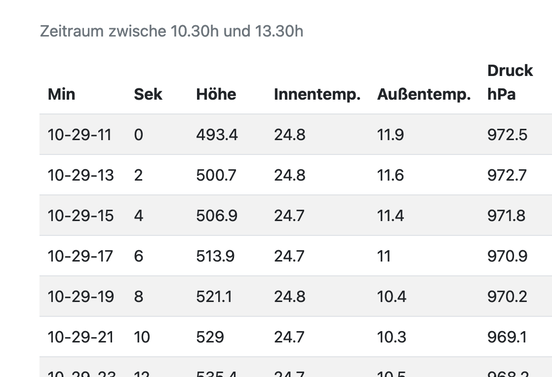Click the Min column header
552x377 pixels.
click(x=61, y=94)
